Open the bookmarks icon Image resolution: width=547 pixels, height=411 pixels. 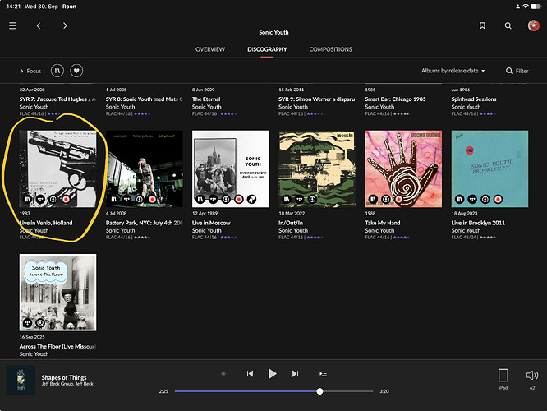[482, 25]
